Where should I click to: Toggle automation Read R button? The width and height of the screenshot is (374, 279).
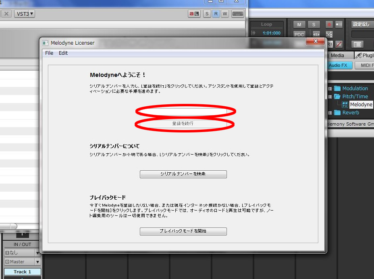216,14
